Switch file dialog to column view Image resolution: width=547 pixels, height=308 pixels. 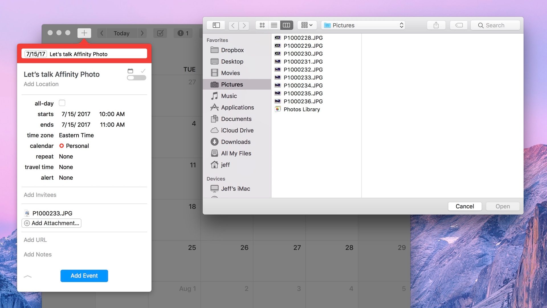[287, 25]
